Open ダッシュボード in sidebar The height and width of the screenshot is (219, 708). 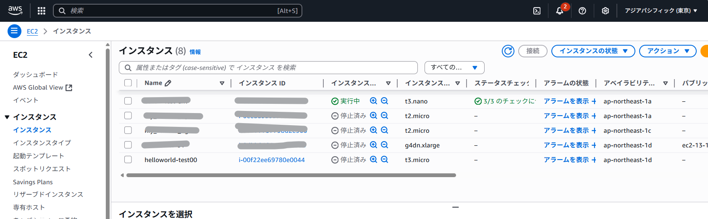click(x=36, y=75)
